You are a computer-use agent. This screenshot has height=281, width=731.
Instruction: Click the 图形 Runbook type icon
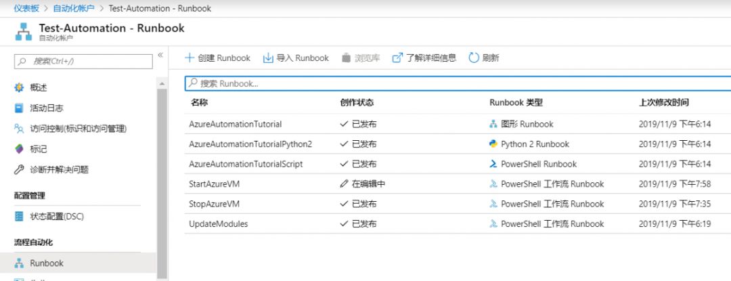[493, 124]
